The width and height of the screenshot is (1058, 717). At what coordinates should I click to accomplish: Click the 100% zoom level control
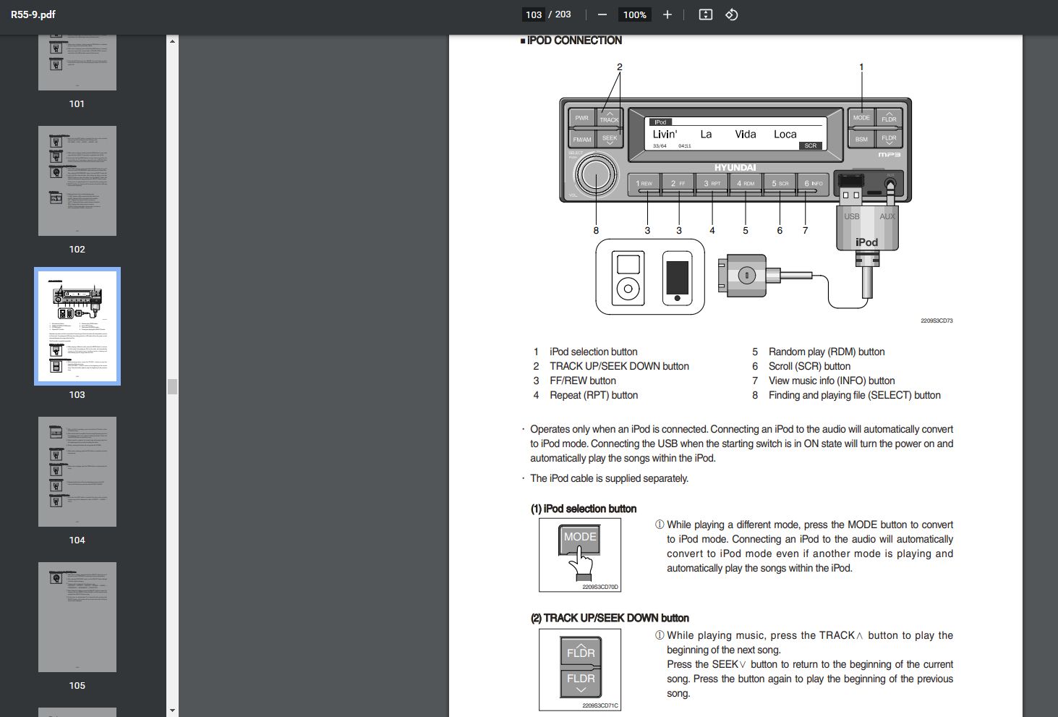point(634,14)
